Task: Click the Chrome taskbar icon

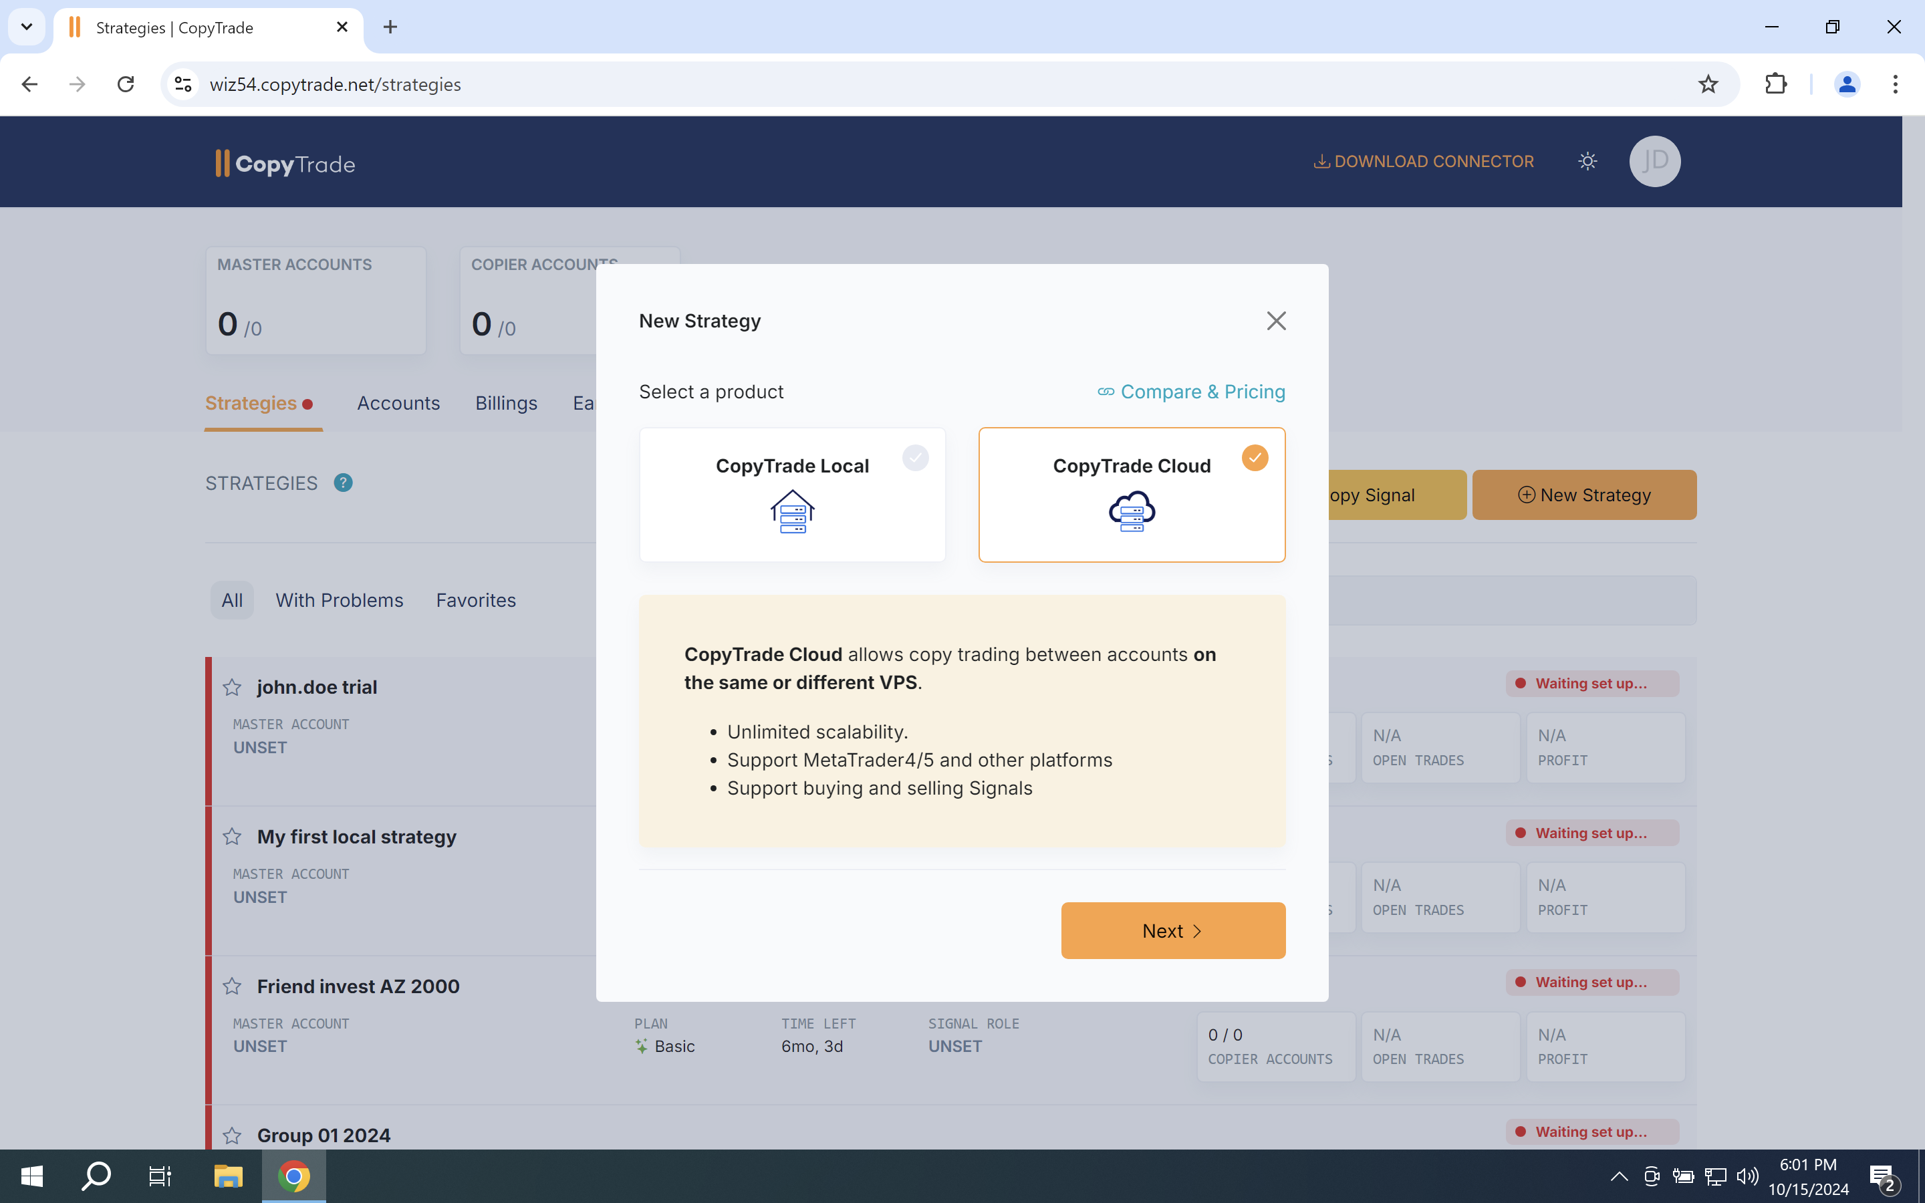Action: (x=293, y=1176)
